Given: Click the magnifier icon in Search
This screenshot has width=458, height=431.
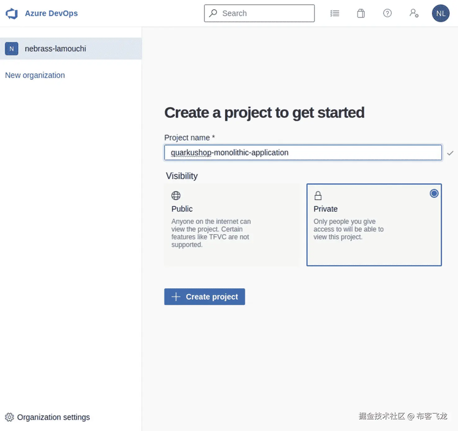Looking at the screenshot, I should pos(213,13).
